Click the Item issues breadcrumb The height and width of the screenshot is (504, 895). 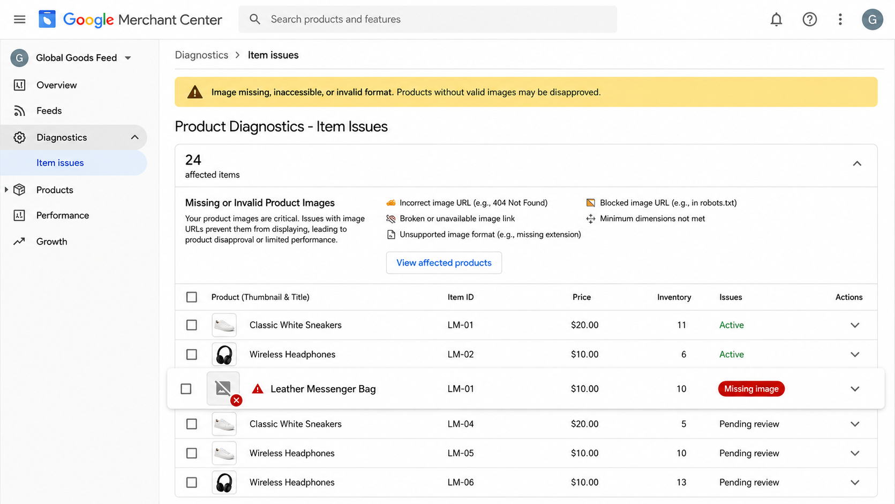(273, 55)
